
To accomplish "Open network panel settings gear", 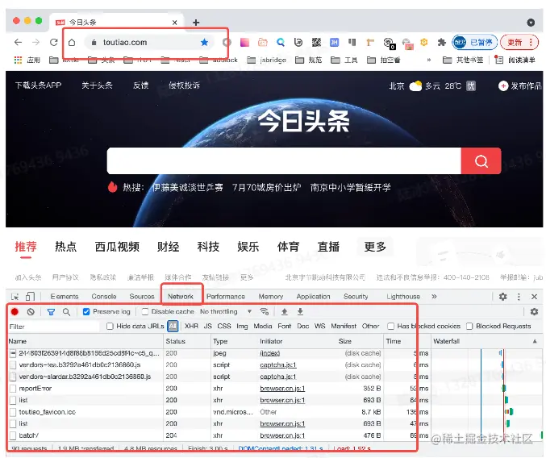I will click(x=534, y=312).
